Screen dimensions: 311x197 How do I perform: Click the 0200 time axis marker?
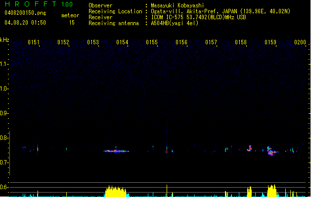[x=300, y=42]
